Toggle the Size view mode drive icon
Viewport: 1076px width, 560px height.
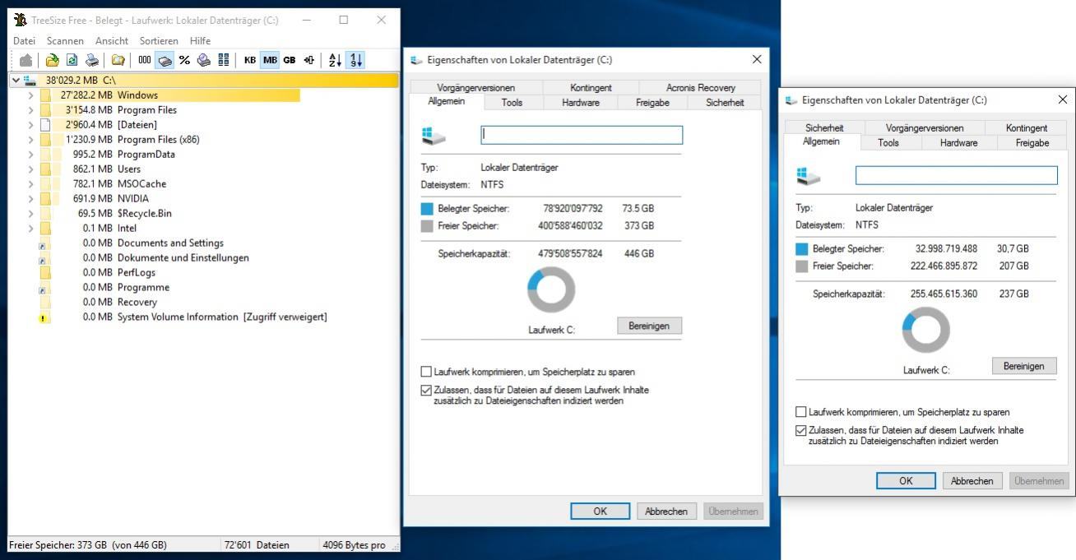[x=165, y=60]
